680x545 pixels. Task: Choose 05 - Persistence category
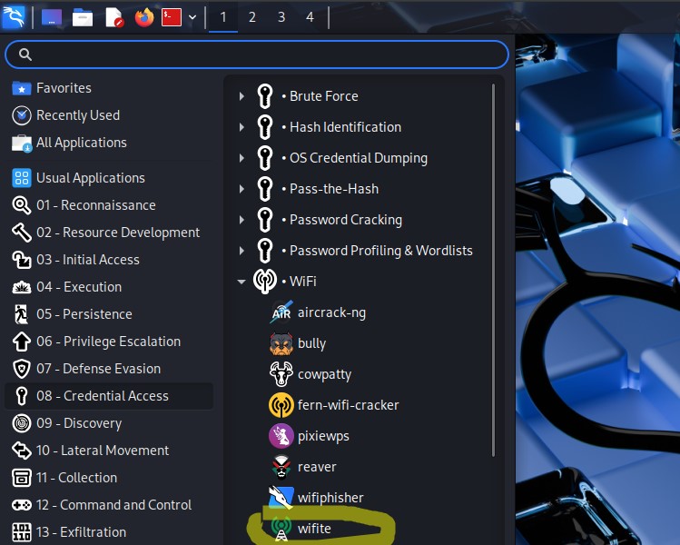(x=108, y=314)
